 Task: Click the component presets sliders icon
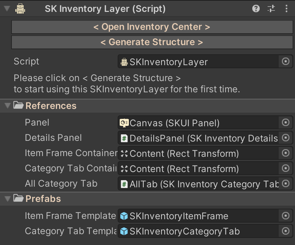pos(271,9)
